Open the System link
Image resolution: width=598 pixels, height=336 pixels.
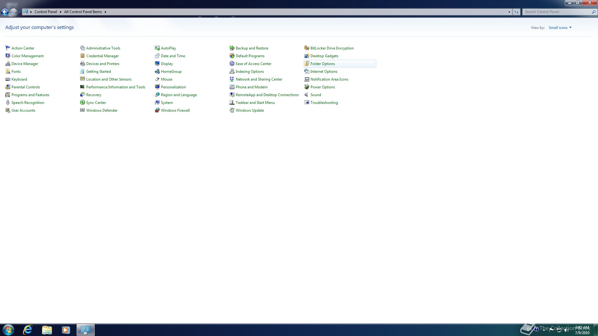pyautogui.click(x=167, y=103)
